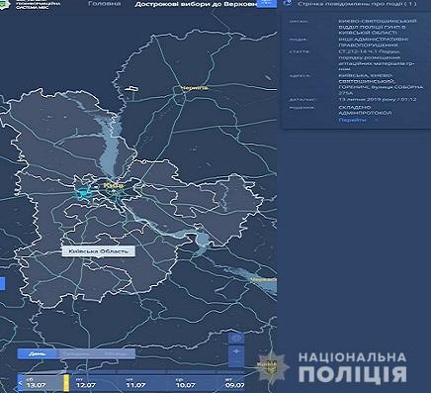
Task: Switch to the День period tab
Action: [x=38, y=353]
